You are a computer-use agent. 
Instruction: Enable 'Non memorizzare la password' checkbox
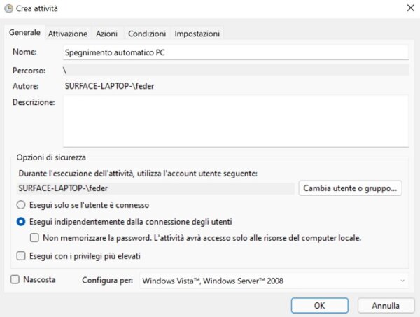point(34,238)
